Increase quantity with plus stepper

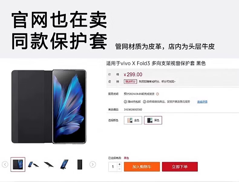[119, 164]
